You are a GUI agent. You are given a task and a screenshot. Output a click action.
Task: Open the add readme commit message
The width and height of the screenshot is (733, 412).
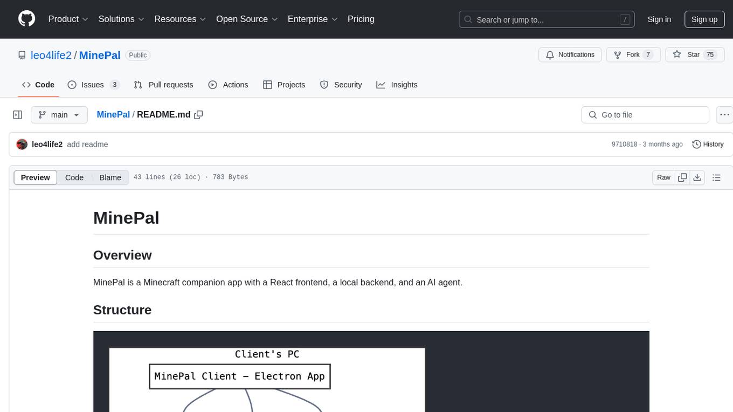tap(87, 145)
